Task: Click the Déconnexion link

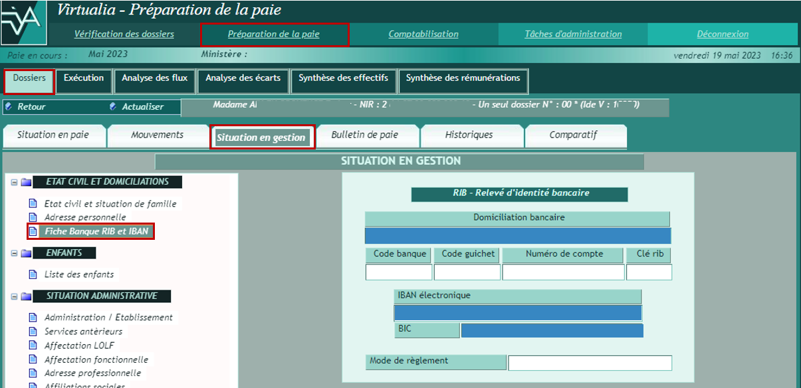Action: (x=723, y=34)
